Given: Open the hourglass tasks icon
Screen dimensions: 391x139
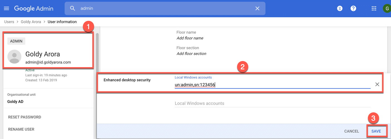Looking at the screenshot, I should (x=340, y=8).
